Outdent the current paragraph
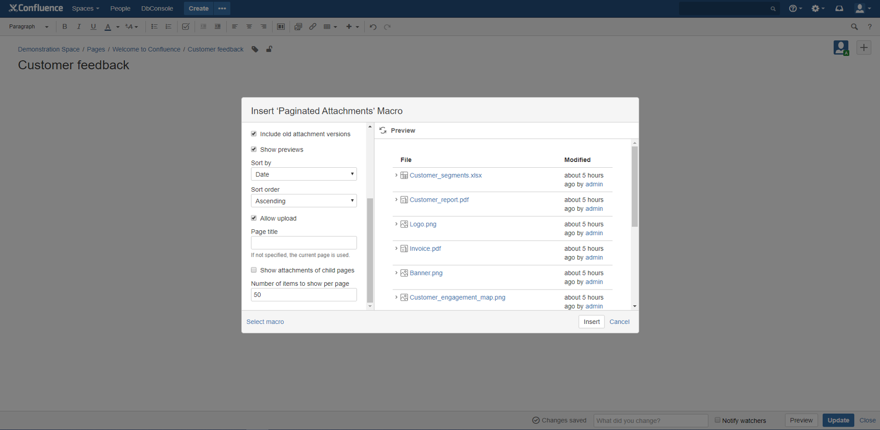This screenshot has height=430, width=880. click(x=203, y=27)
